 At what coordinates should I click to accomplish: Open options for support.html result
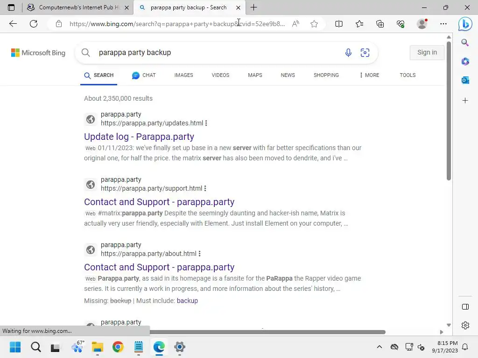pyautogui.click(x=205, y=188)
